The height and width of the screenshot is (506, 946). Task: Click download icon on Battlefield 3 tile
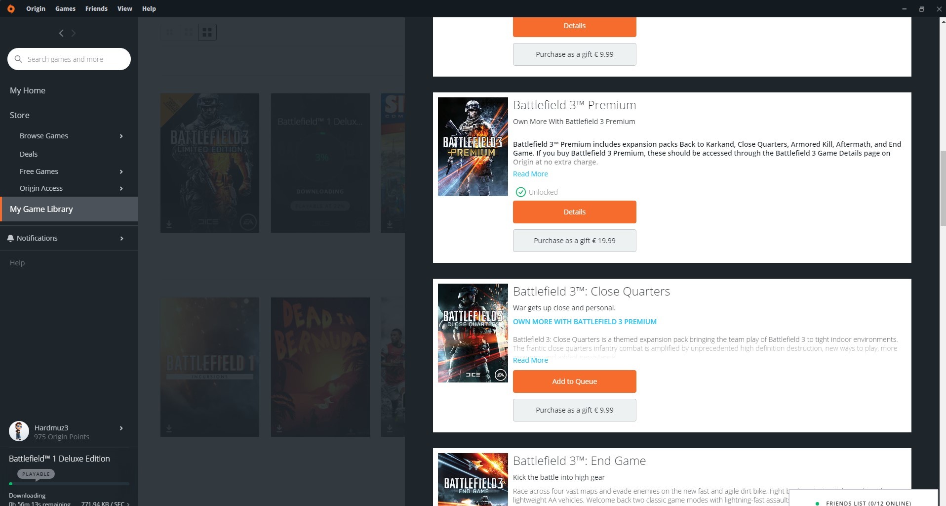tap(169, 225)
